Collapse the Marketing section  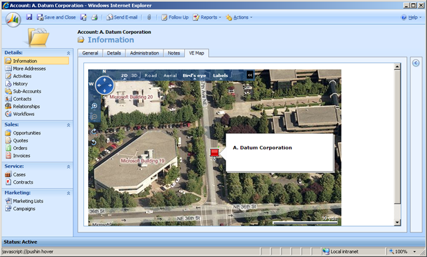point(68,193)
